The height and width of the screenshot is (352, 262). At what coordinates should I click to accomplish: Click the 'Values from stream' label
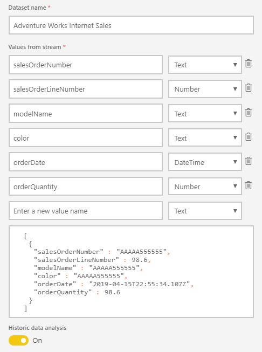point(35,47)
